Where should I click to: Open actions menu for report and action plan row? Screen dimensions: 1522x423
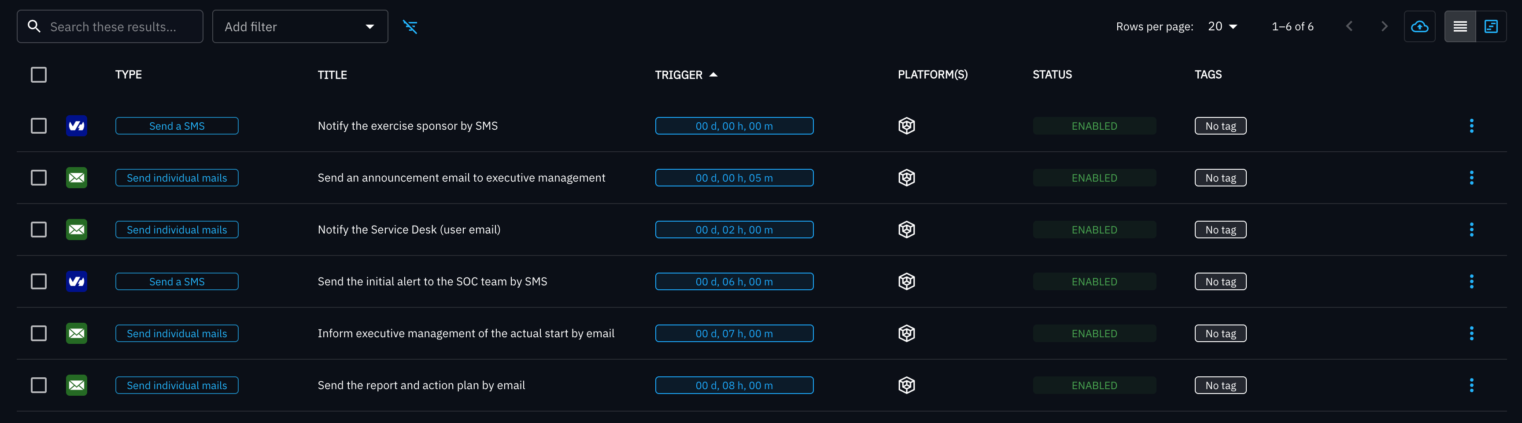click(1471, 385)
